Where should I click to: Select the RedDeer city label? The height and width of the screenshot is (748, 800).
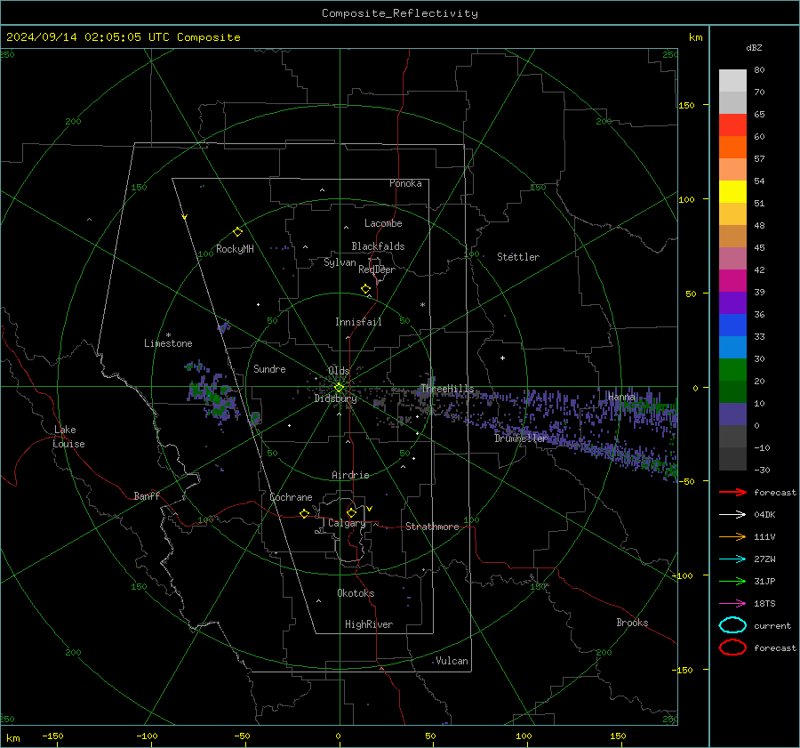[377, 269]
